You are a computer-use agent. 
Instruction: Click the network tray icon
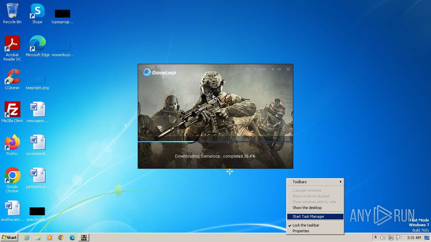pyautogui.click(x=391, y=238)
